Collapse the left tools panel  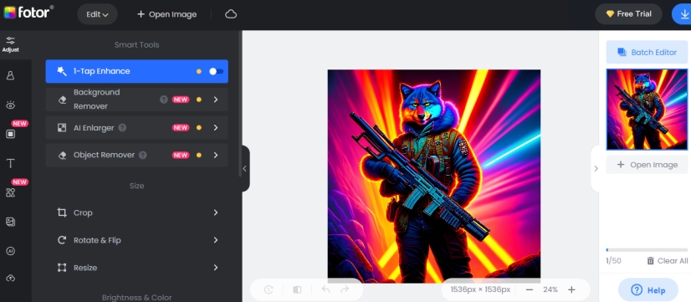[x=245, y=168]
